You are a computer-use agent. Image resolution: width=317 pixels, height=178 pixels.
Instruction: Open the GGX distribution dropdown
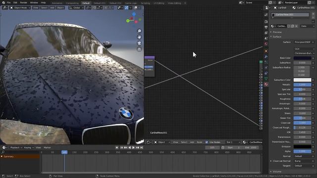pos(304,49)
